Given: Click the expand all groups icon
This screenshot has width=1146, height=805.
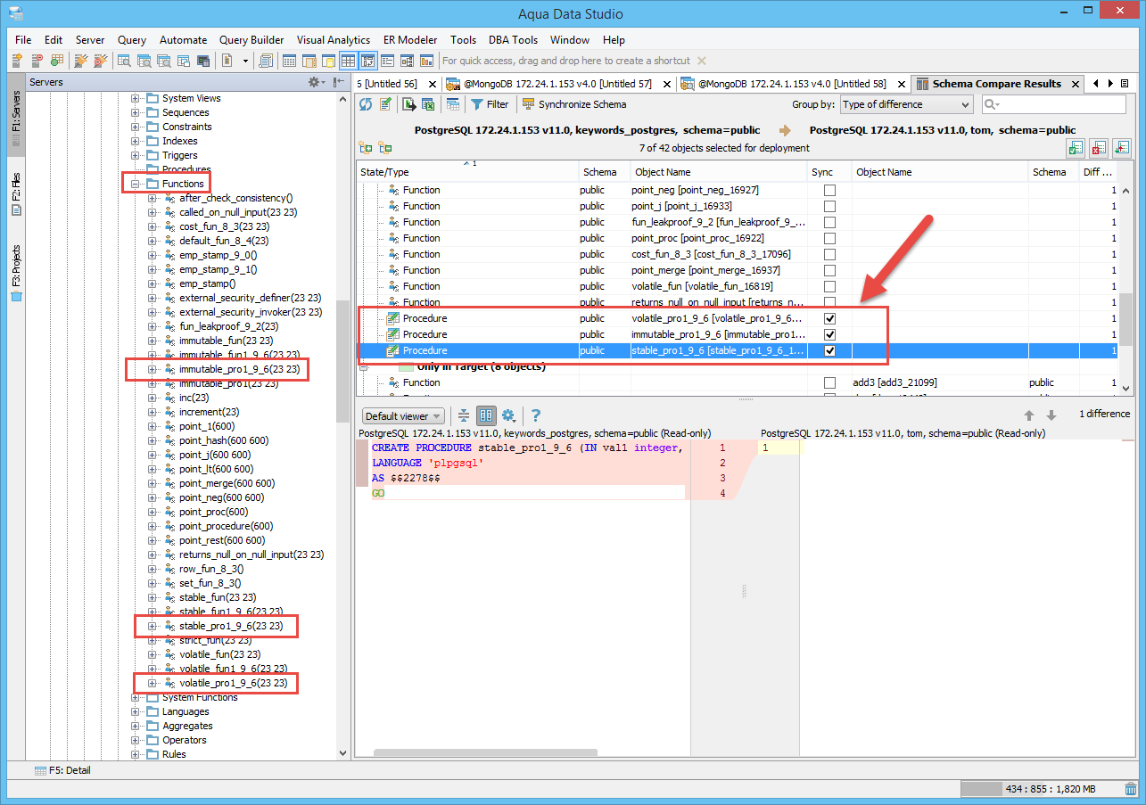Looking at the screenshot, I should pos(366,148).
